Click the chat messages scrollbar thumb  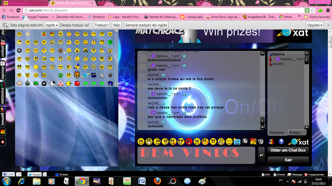tap(262, 120)
